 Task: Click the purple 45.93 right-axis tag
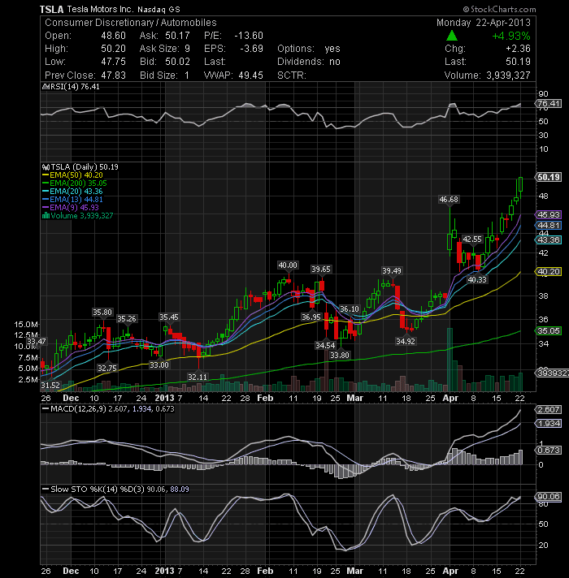(549, 214)
